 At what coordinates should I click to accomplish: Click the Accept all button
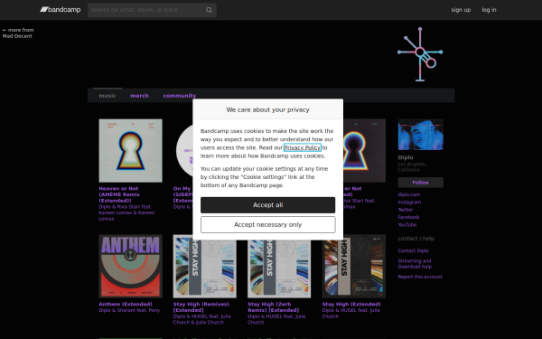(268, 205)
